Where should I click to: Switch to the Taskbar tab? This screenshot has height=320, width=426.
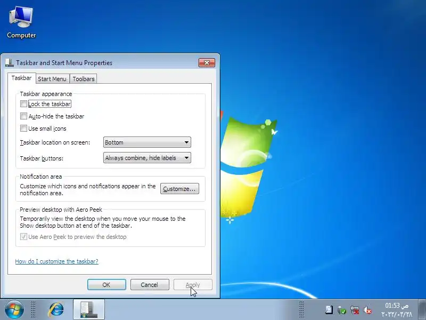(x=21, y=78)
